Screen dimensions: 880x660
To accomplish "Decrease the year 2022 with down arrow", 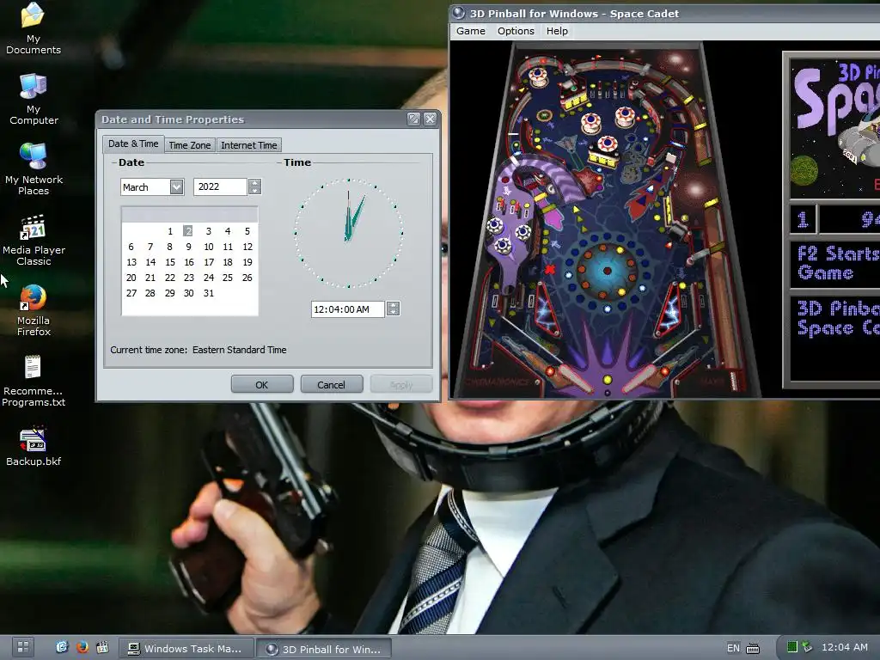I will click(x=254, y=191).
